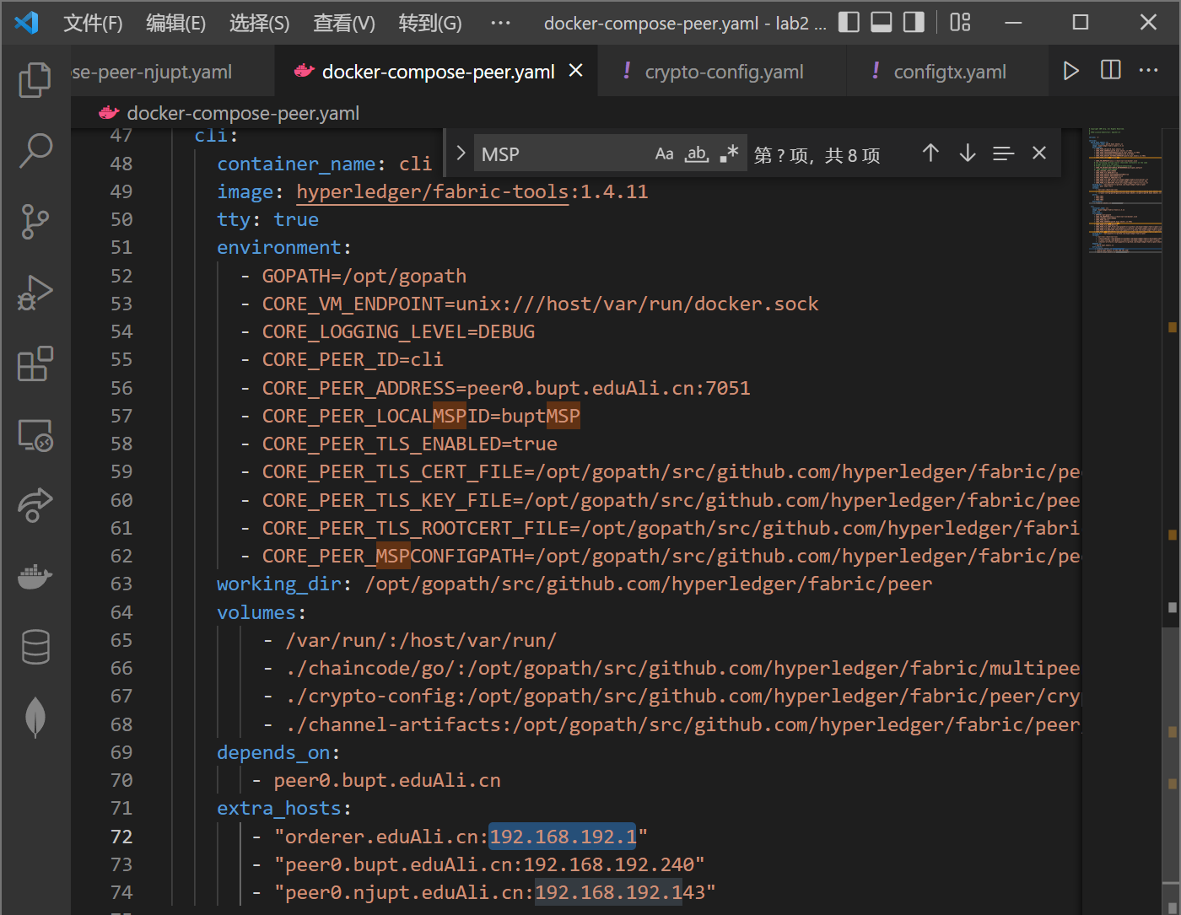Run the file with the play button

pos(1070,71)
